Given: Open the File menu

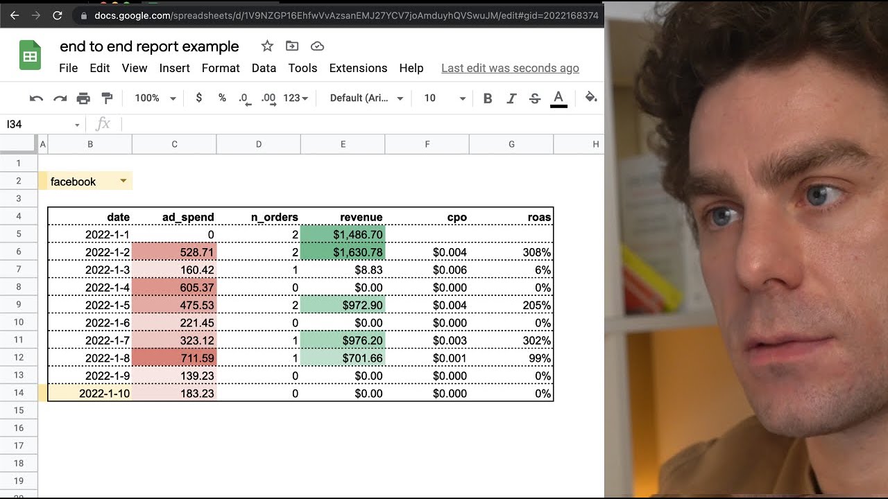Looking at the screenshot, I should tap(69, 68).
